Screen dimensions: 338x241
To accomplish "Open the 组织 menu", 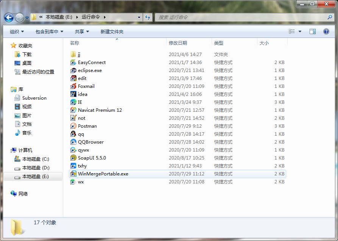I will click(17, 32).
